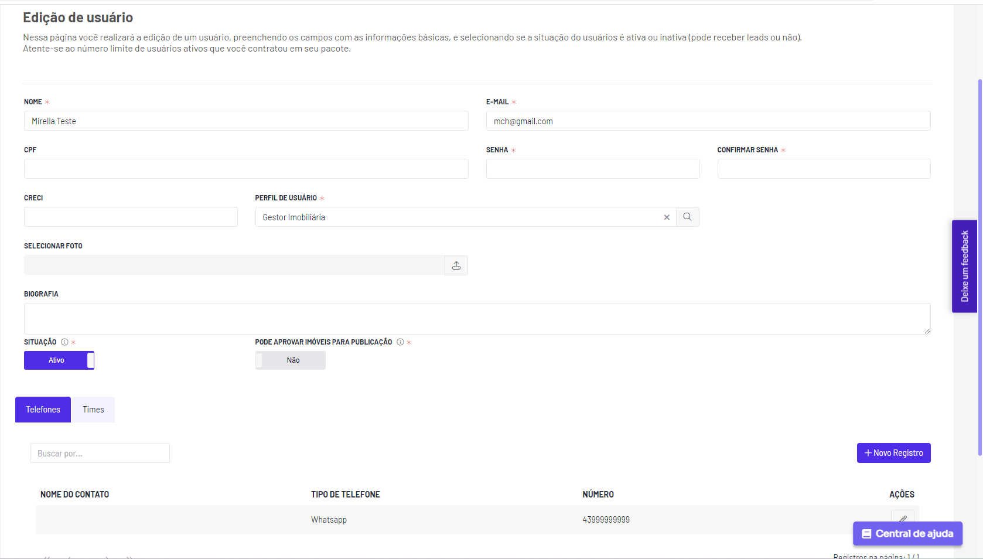Click into the E-mail field
This screenshot has height=559, width=983.
[708, 121]
